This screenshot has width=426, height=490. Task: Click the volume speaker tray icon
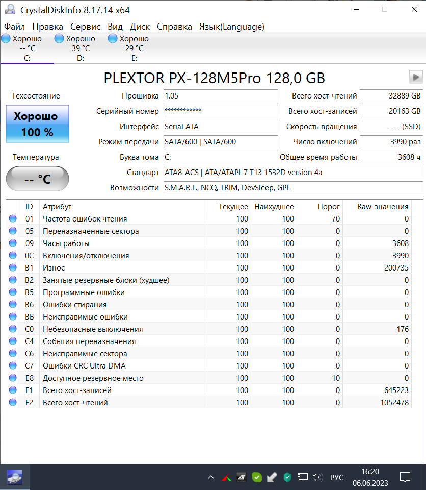[317, 477]
